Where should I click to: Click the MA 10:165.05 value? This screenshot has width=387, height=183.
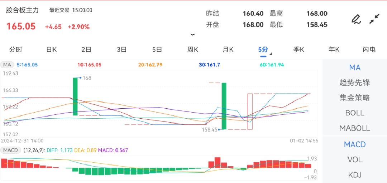(89, 65)
